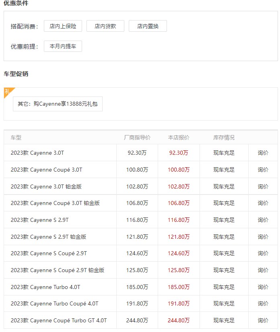Open model 2023款 Cayenne Turbo Coupé 4.0T
The image size is (280, 332).
click(54, 303)
